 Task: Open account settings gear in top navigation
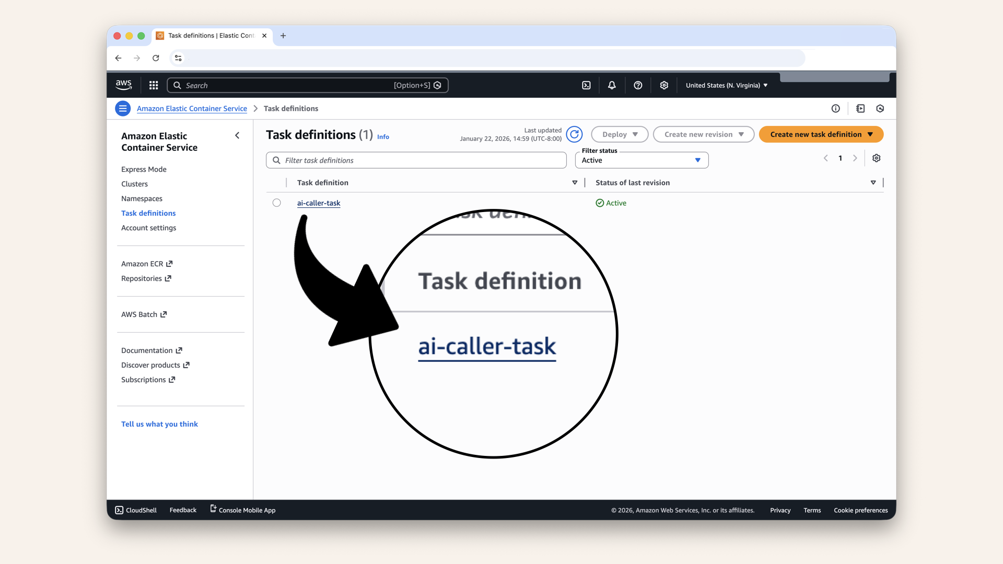click(x=664, y=85)
